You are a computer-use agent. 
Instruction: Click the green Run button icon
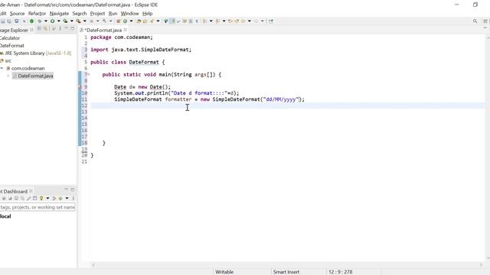(x=53, y=21)
